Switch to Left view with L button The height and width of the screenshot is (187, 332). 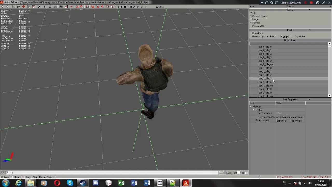pyautogui.click(x=122, y=7)
